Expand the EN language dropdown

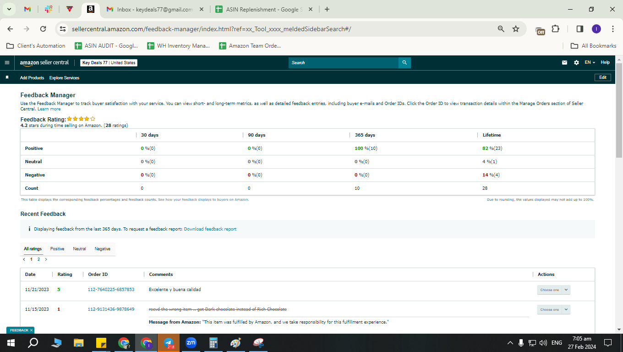(x=590, y=62)
